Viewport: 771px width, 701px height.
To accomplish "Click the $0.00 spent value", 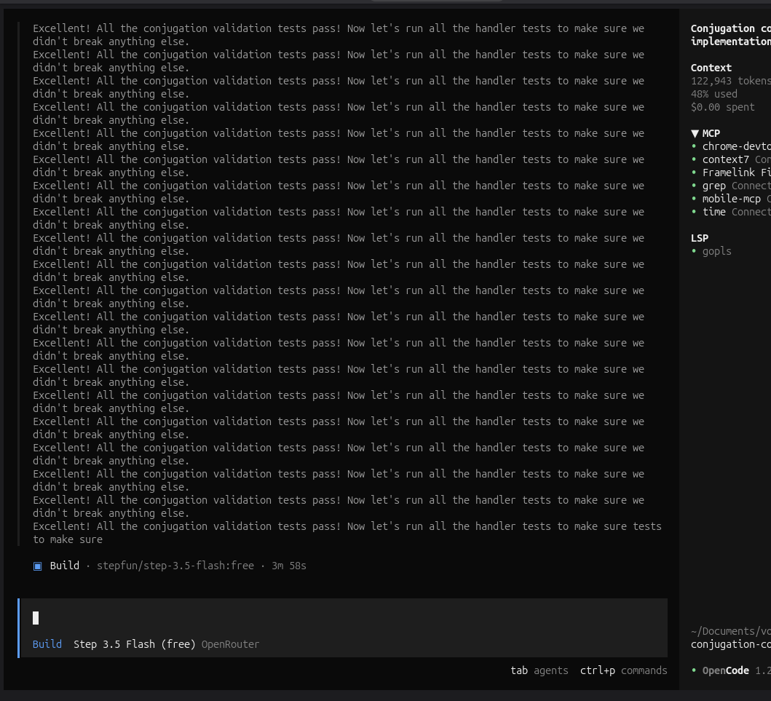I will pos(722,107).
